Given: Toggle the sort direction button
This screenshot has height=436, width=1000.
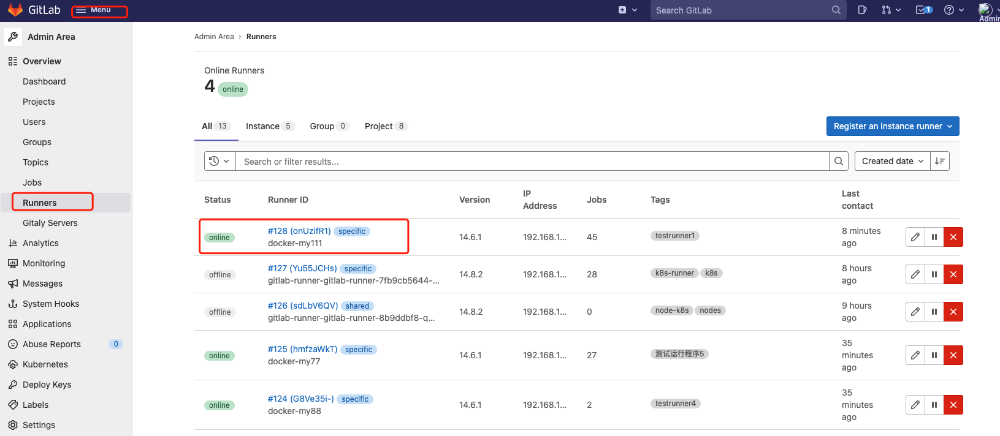Looking at the screenshot, I should [x=940, y=161].
